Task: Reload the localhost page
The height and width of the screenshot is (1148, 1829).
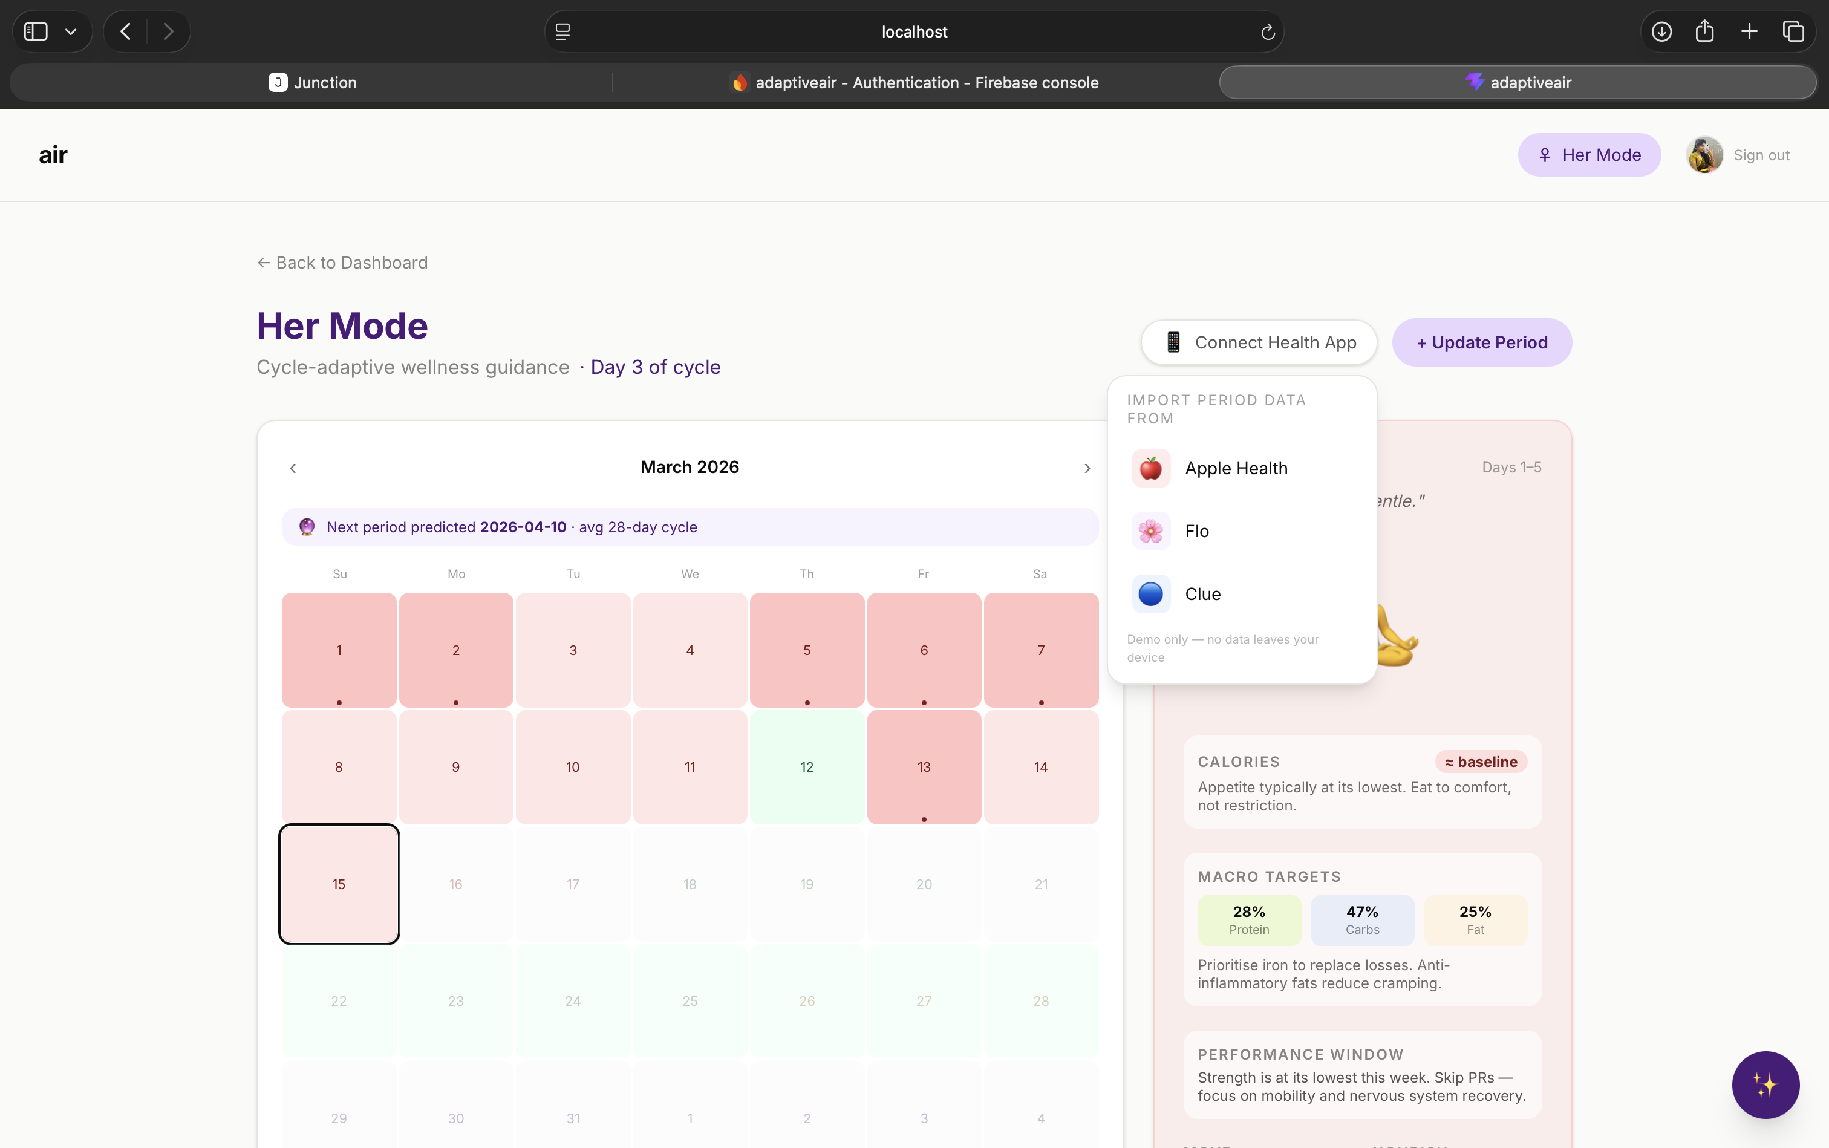Action: (1267, 32)
